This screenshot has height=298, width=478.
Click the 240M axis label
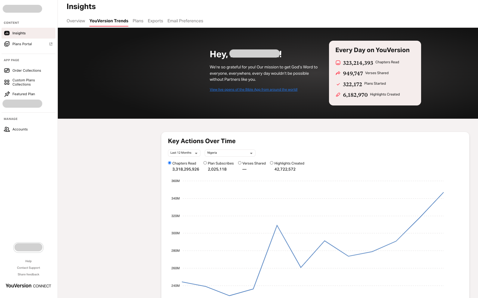coord(175,286)
